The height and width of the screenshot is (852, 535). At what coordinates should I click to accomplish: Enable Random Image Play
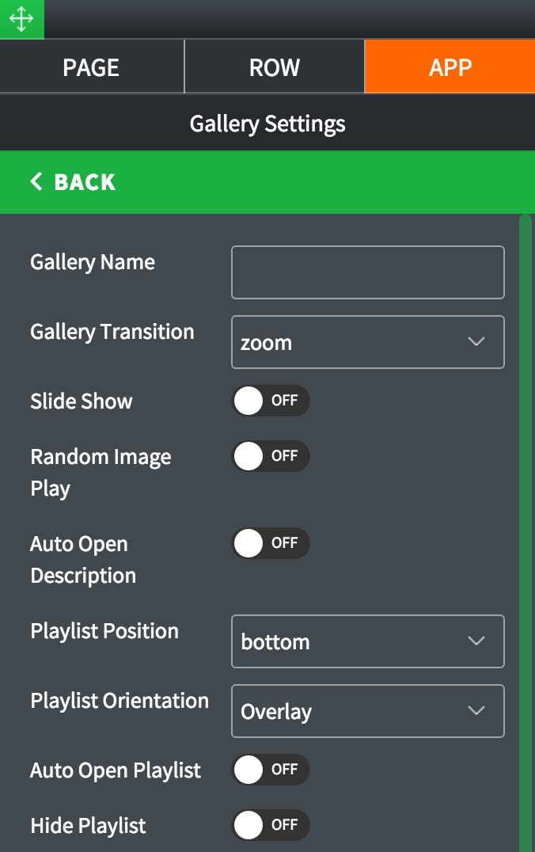point(270,456)
